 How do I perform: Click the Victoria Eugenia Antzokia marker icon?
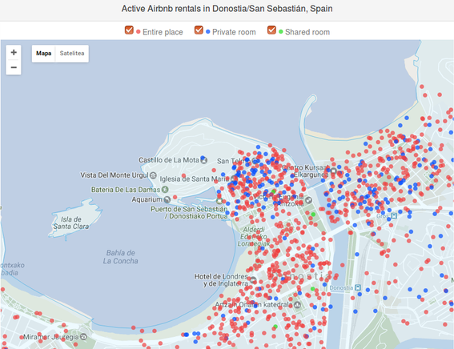pyautogui.click(x=308, y=200)
